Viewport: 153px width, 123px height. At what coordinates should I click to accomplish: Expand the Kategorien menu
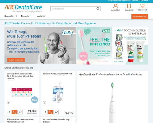(11, 16)
